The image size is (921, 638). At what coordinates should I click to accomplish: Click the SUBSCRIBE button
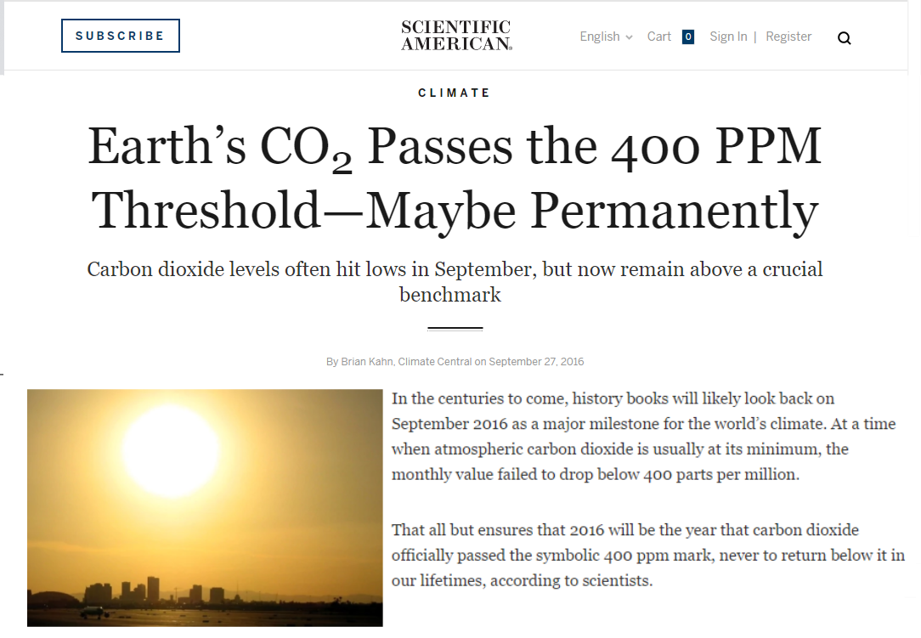121,36
